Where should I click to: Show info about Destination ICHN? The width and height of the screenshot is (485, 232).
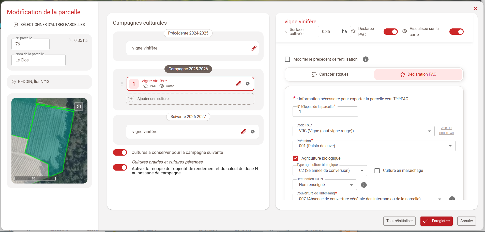pyautogui.click(x=364, y=185)
